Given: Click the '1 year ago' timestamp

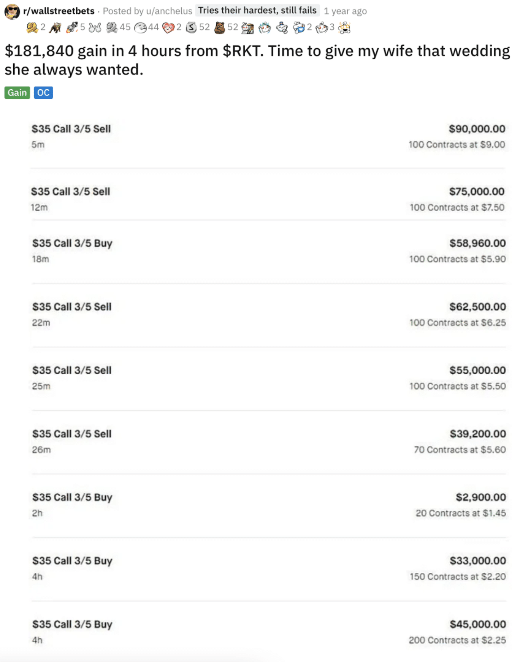Looking at the screenshot, I should click(x=345, y=11).
